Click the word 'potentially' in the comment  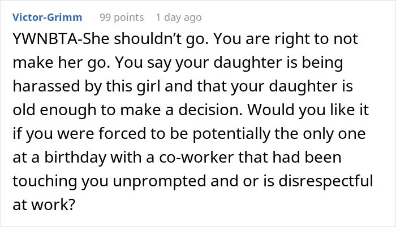(231, 134)
